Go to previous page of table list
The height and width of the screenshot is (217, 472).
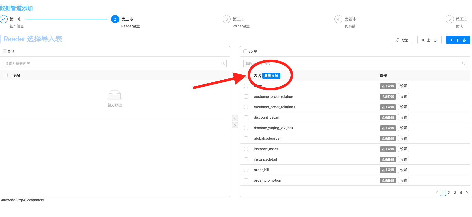tap(437, 193)
